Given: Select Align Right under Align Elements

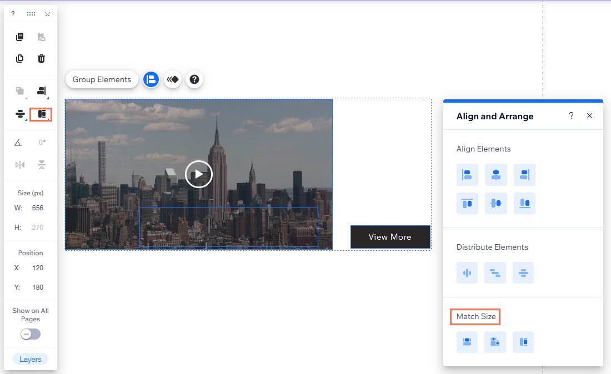Looking at the screenshot, I should coord(524,174).
